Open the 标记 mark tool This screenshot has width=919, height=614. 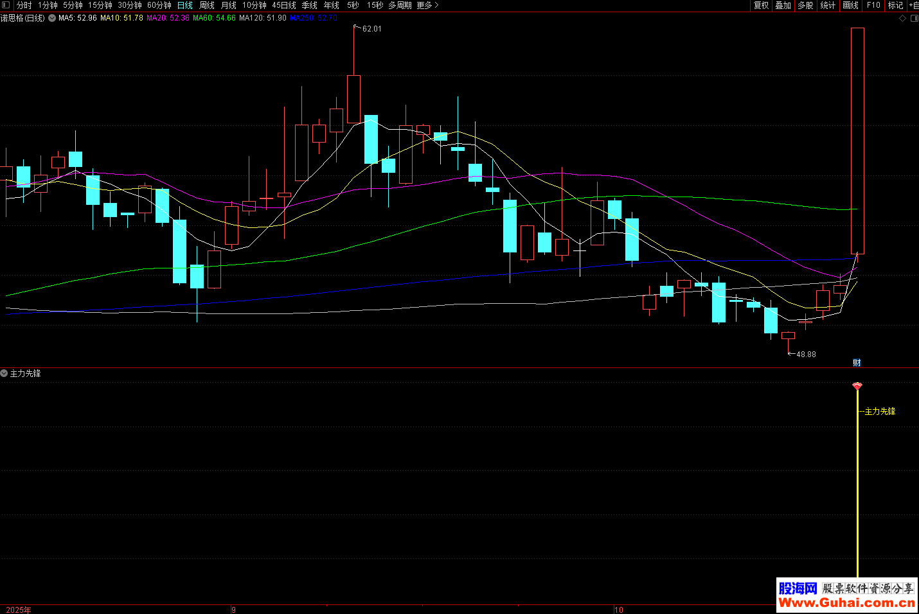[895, 5]
